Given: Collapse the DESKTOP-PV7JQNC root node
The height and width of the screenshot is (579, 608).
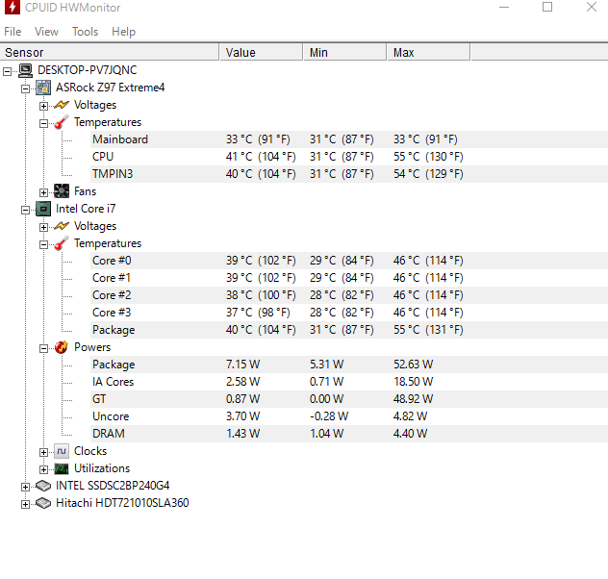Looking at the screenshot, I should [7, 71].
